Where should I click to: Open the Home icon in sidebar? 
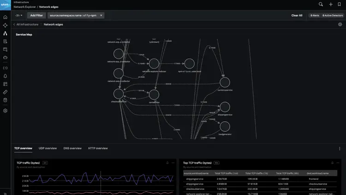[6, 17]
